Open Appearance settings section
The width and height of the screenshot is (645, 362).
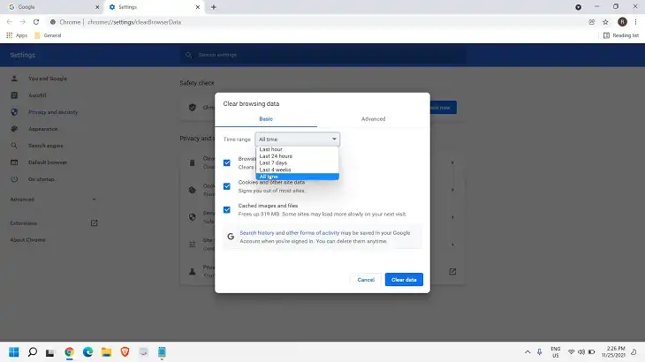coord(42,129)
